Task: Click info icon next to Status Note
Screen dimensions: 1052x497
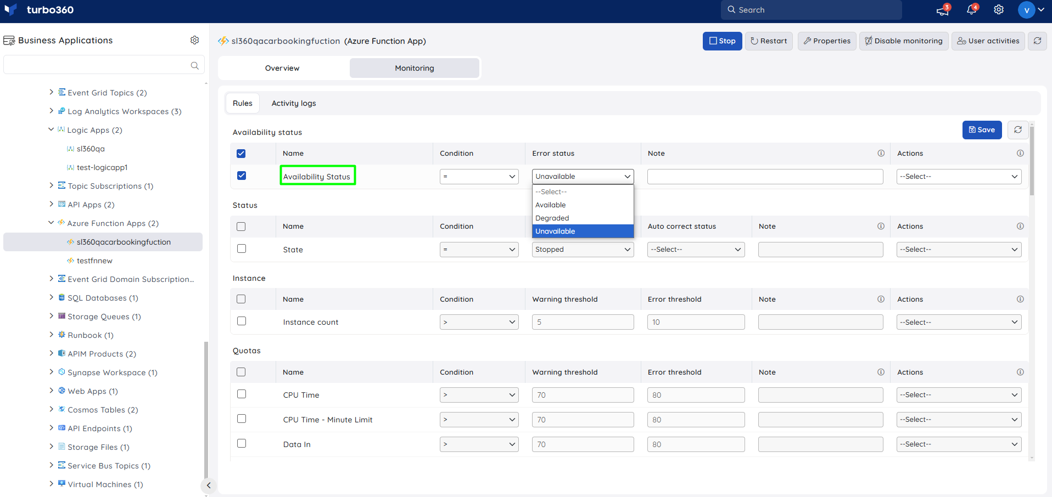Action: point(881,226)
